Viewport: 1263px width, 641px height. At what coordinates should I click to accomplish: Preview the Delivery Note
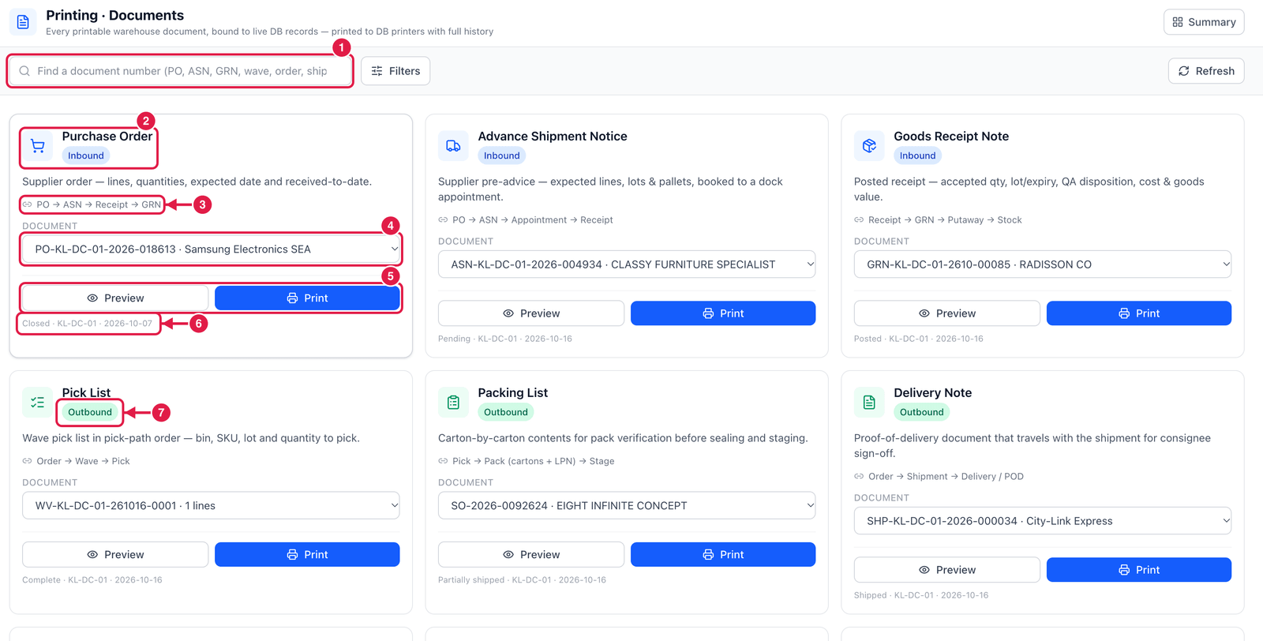947,570
